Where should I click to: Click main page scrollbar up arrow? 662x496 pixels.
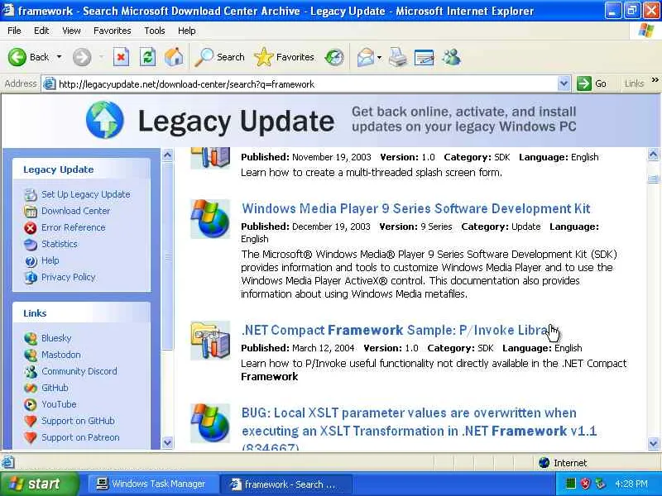click(653, 155)
